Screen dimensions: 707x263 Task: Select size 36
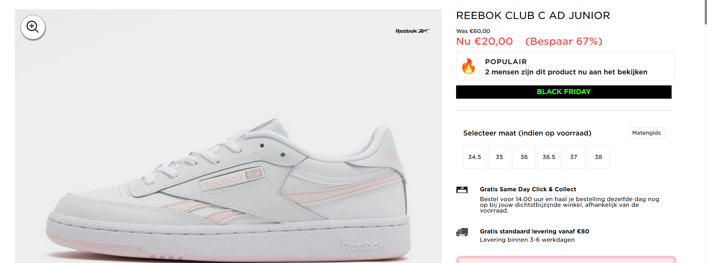[x=524, y=157]
